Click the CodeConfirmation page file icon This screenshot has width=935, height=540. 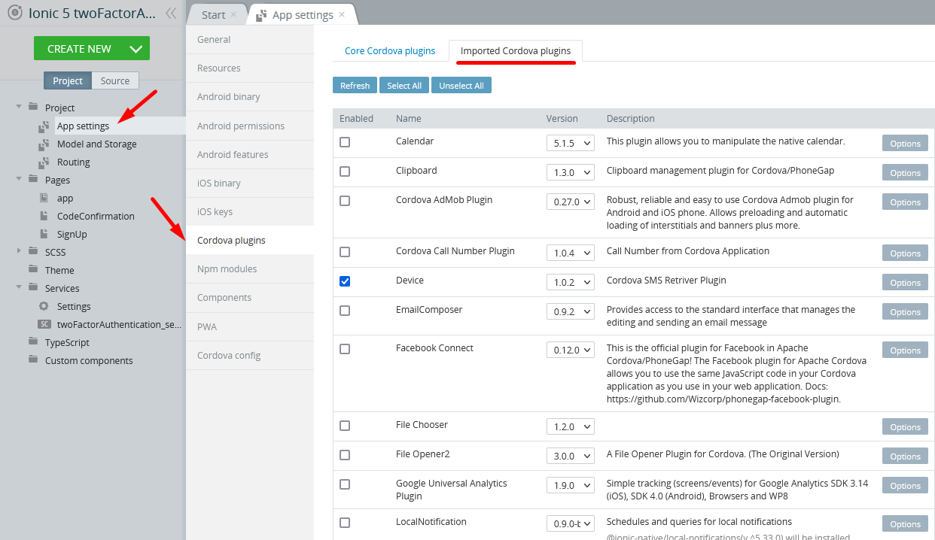click(44, 216)
